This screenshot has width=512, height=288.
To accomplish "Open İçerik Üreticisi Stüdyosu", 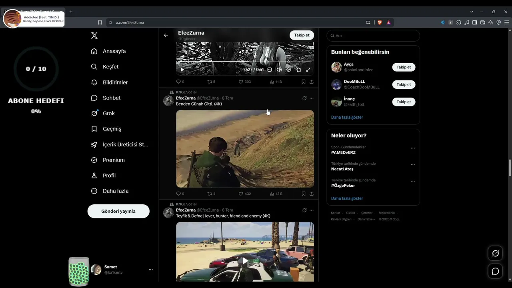I will point(120,144).
